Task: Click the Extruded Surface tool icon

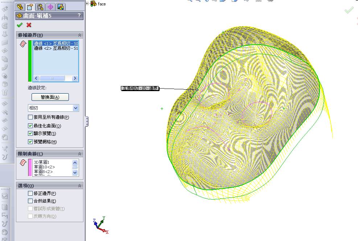Action: (x=5, y=9)
